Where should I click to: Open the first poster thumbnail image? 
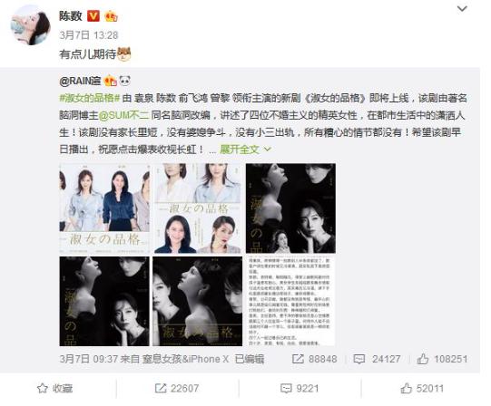[104, 208]
